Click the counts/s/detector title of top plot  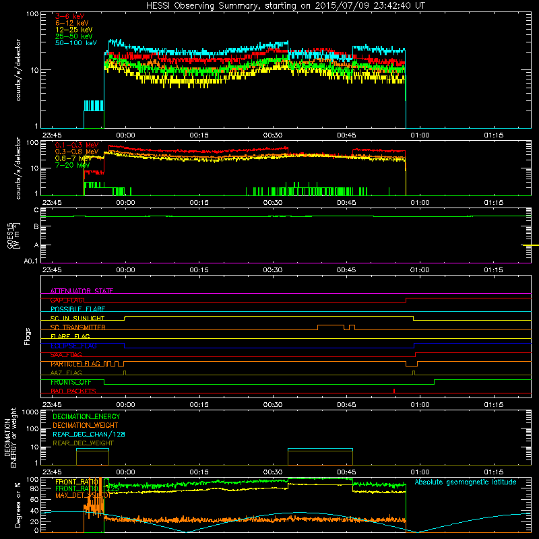[x=18, y=70]
